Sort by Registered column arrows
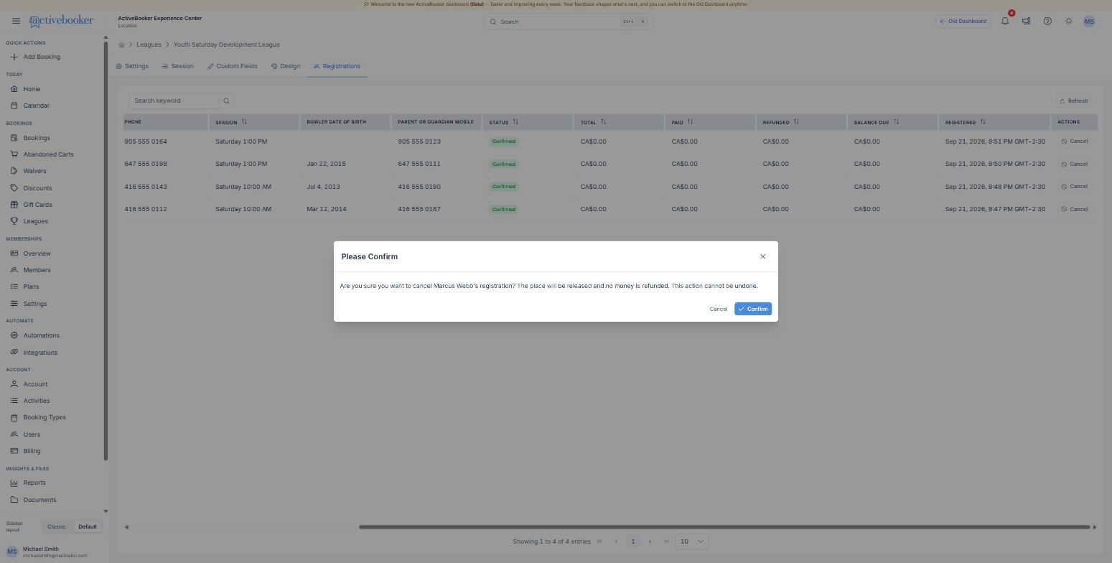The width and height of the screenshot is (1112, 563). pos(983,121)
